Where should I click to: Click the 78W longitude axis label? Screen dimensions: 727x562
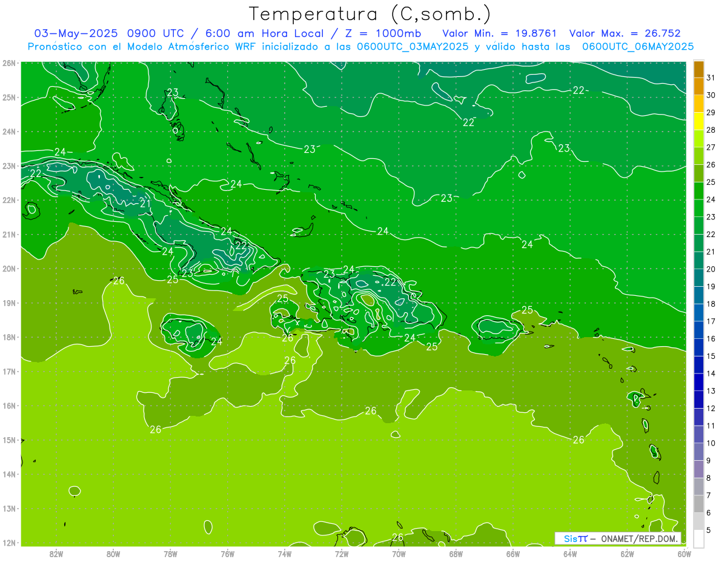pyautogui.click(x=170, y=553)
